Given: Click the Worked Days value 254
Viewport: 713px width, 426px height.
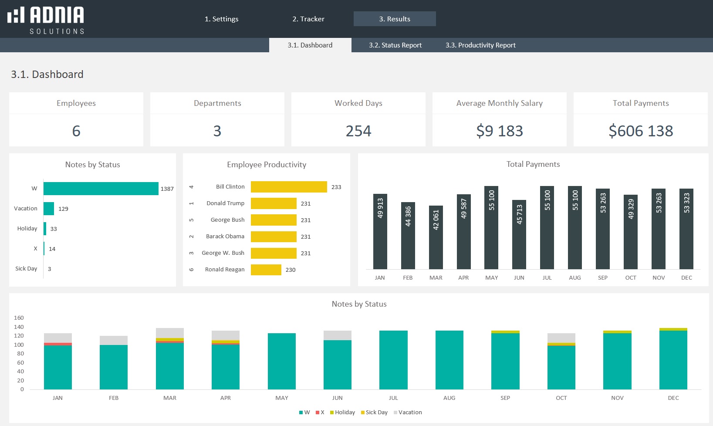Looking at the screenshot, I should (x=358, y=131).
